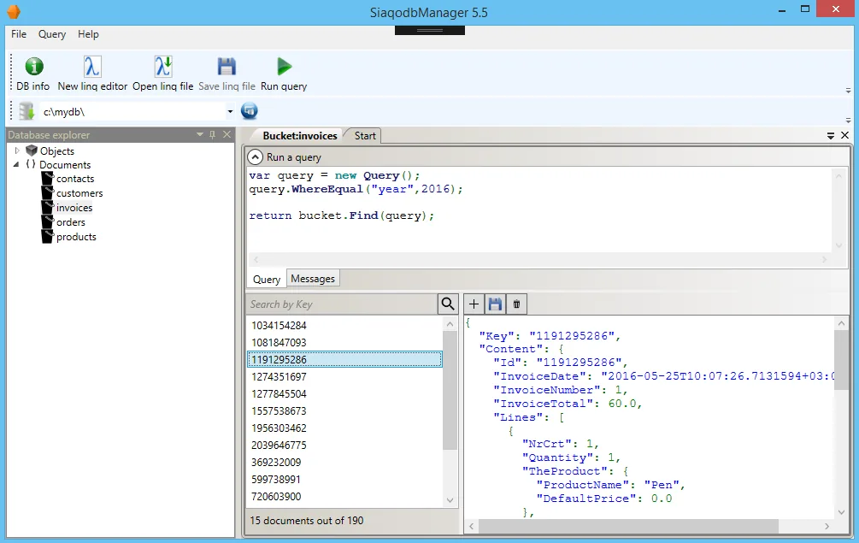Image resolution: width=859 pixels, height=543 pixels.
Task: Select key 720603900 in the list
Action: pos(344,497)
